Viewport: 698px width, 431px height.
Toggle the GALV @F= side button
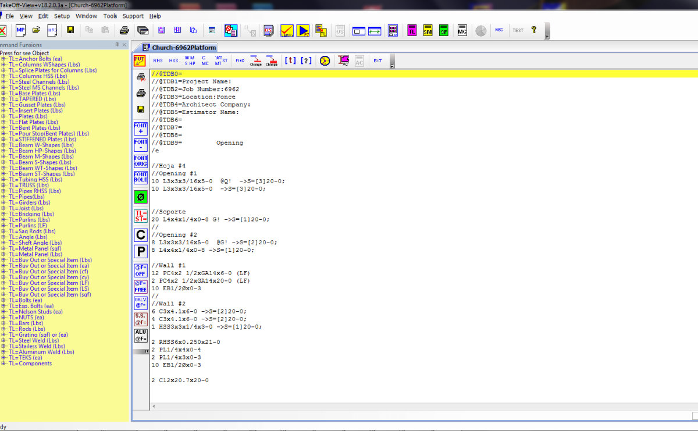tap(141, 303)
